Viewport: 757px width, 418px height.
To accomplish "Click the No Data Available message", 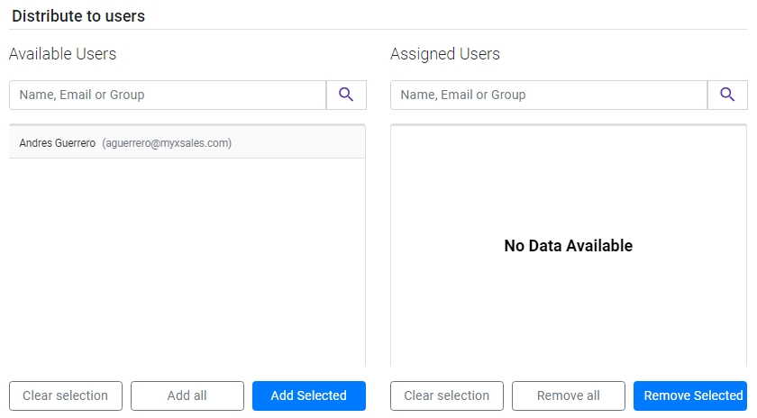I will click(569, 246).
